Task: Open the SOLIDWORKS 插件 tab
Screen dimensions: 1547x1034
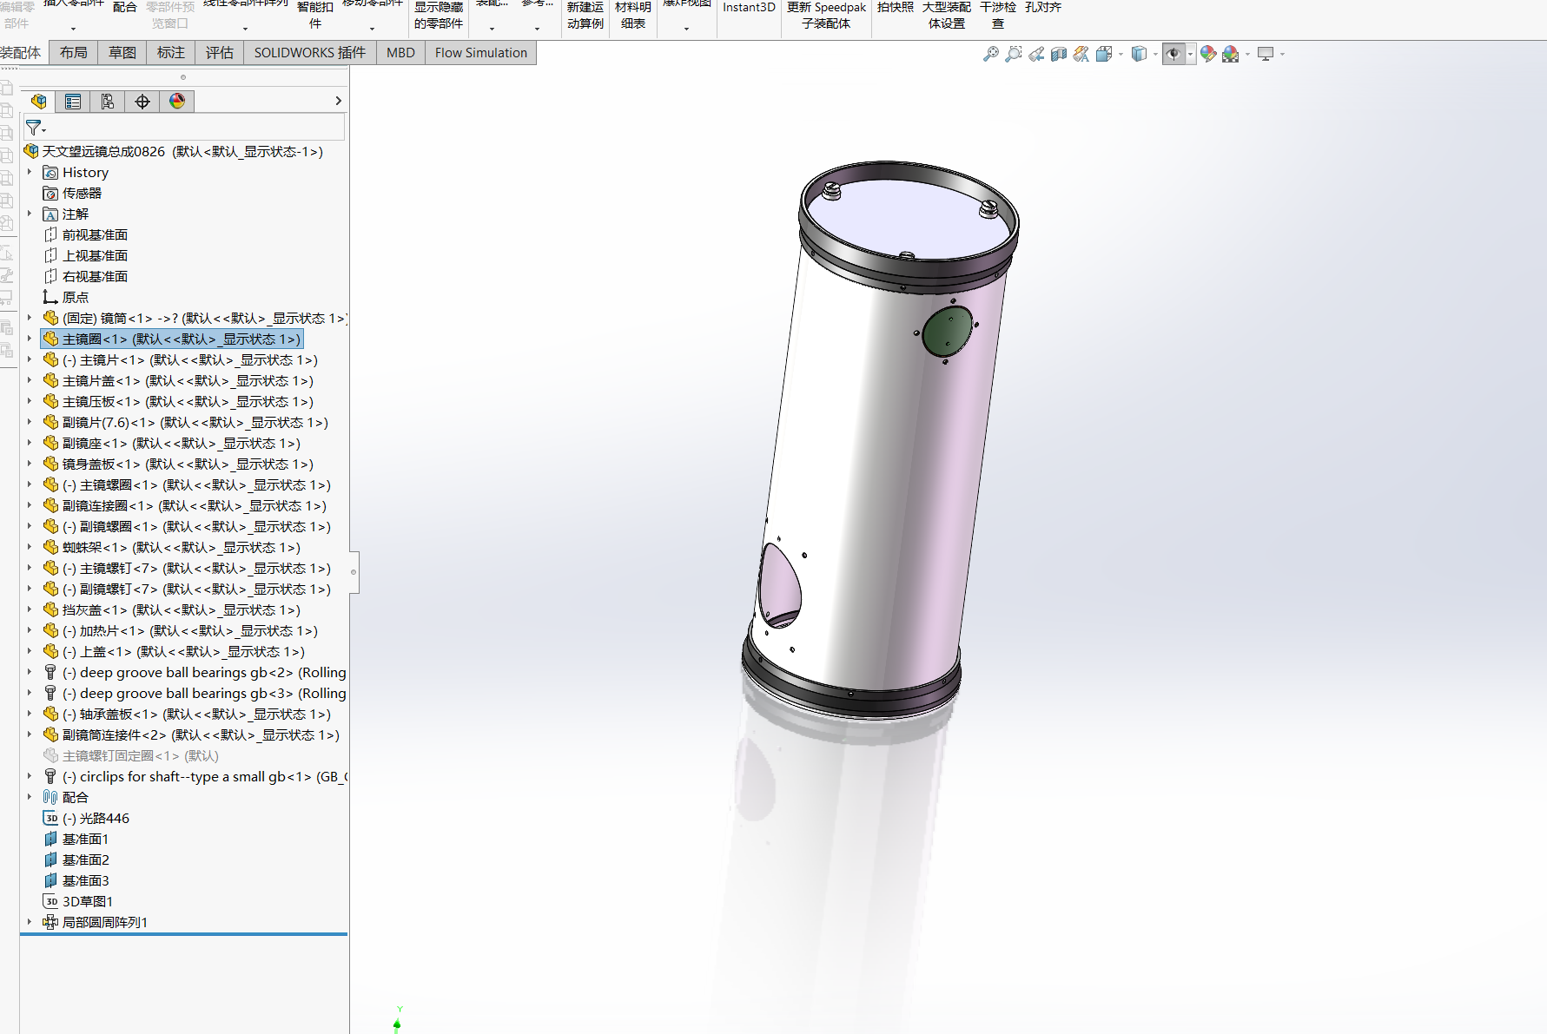Action: (310, 53)
